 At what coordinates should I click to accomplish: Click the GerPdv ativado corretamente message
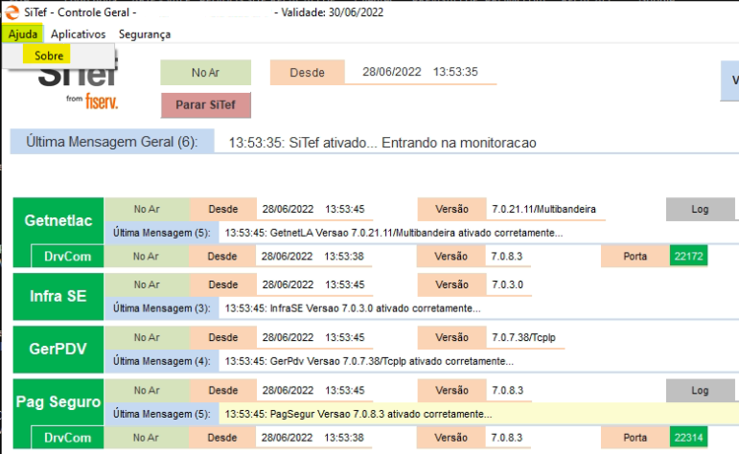pyautogui.click(x=369, y=361)
